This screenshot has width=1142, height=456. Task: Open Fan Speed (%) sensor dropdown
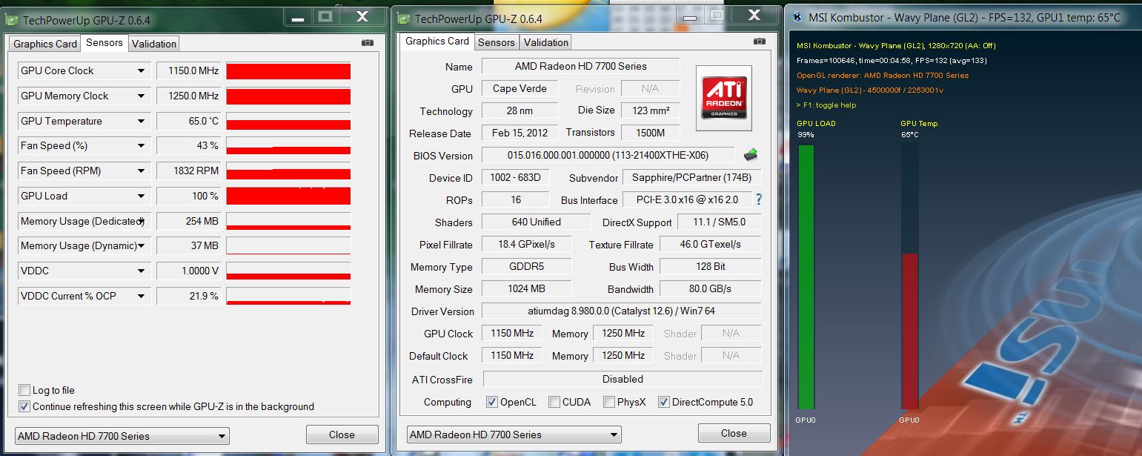[x=141, y=146]
